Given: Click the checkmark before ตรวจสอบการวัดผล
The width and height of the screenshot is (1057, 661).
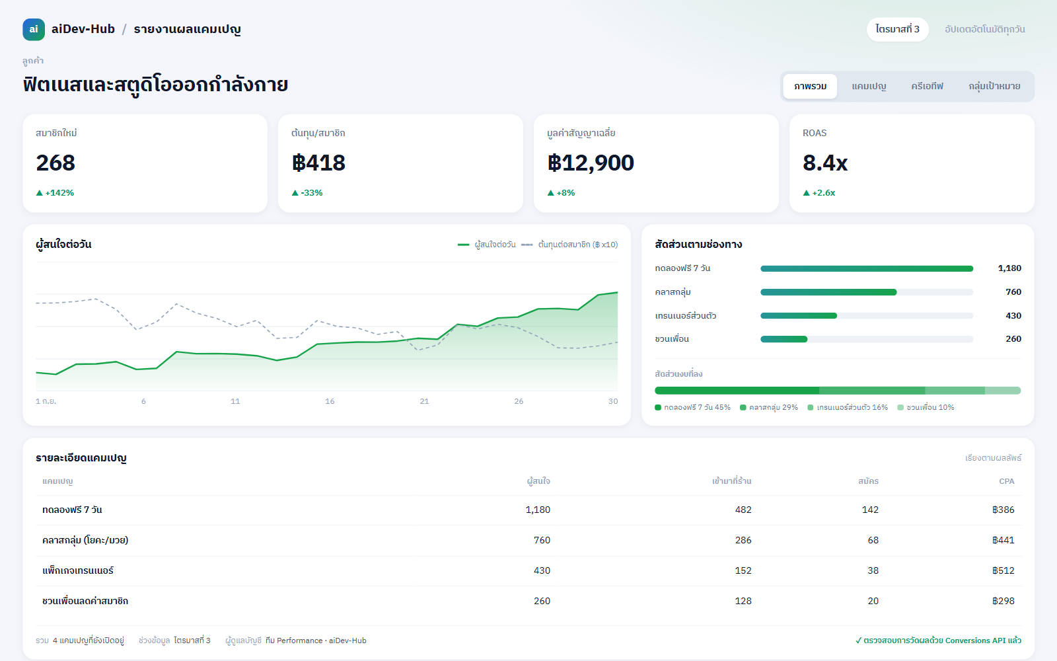Looking at the screenshot, I should pyautogui.click(x=859, y=641).
